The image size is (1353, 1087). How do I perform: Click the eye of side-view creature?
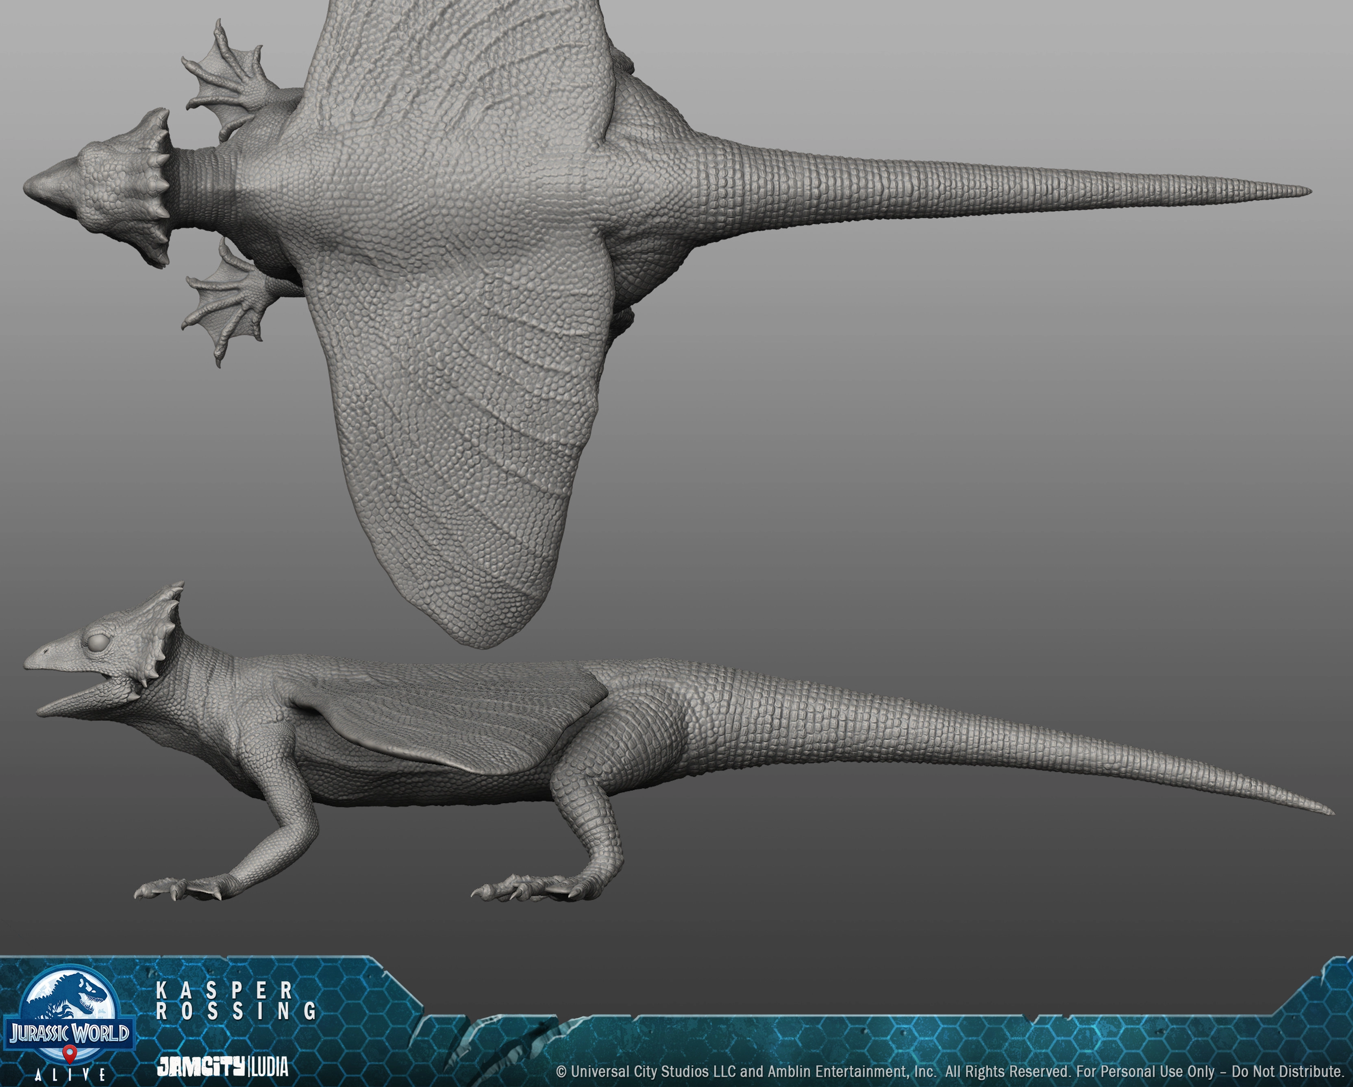coord(99,643)
